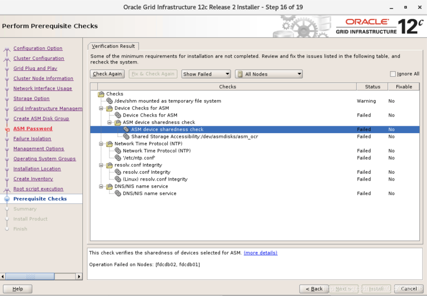Screen dimensions: 427x296
Task: Click the Fixable column header
Action: (x=404, y=86)
